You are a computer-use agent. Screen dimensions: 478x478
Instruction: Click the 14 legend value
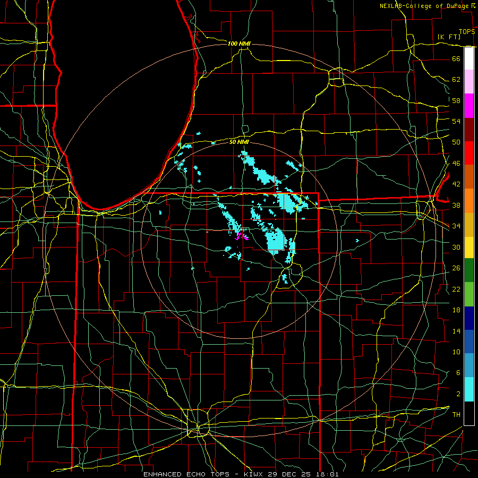(x=456, y=331)
